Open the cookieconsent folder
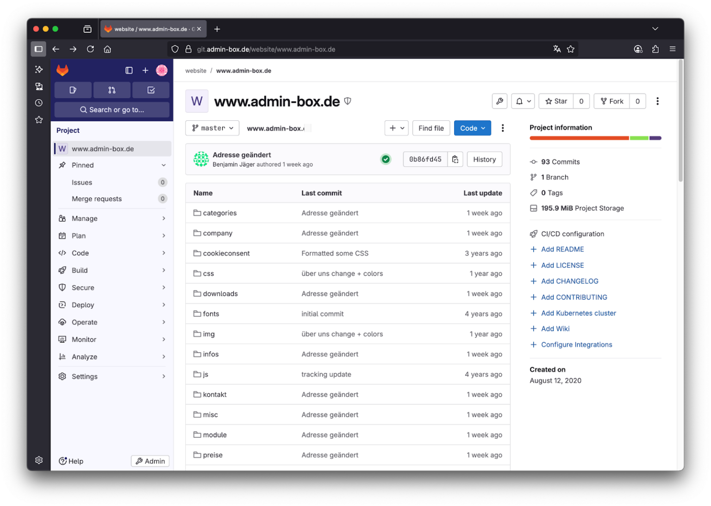711x506 pixels. (x=226, y=253)
